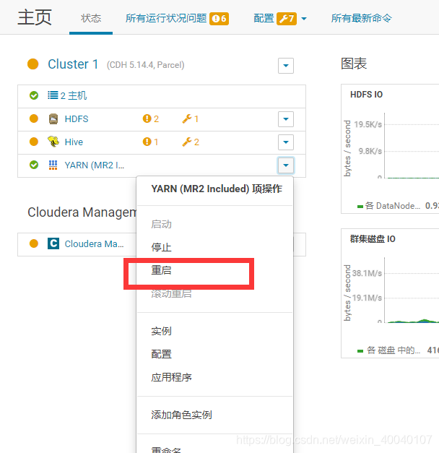439x453 pixels.
Task: Click the 各 DataNode... legend entry
Action: click(x=388, y=206)
